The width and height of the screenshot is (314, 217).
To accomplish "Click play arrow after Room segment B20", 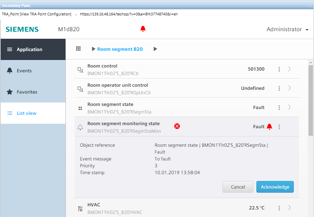I will (x=155, y=49).
